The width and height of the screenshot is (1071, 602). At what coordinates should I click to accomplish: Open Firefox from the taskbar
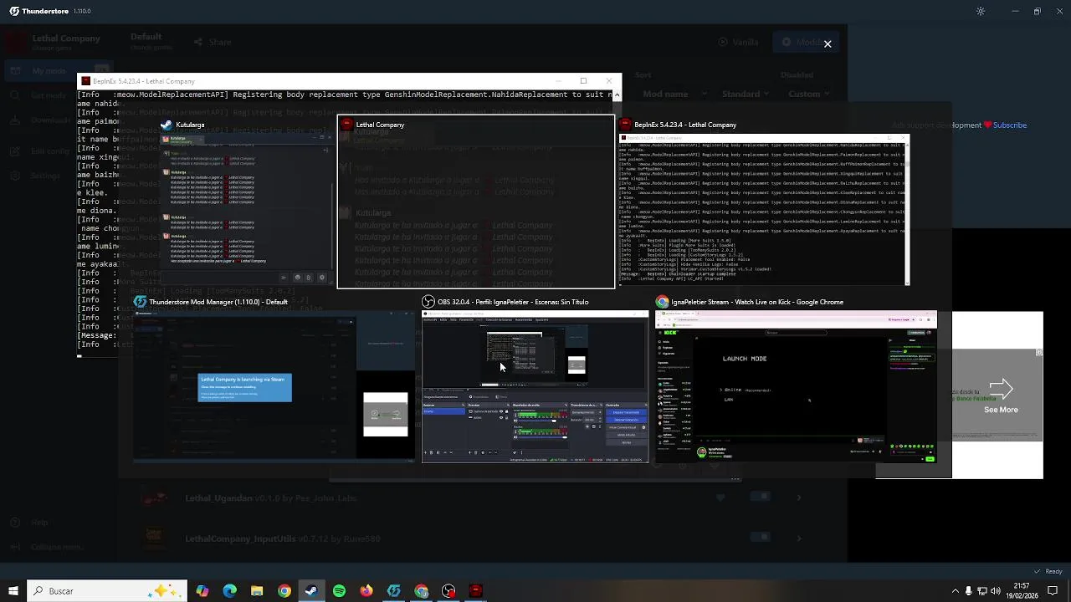tap(366, 591)
